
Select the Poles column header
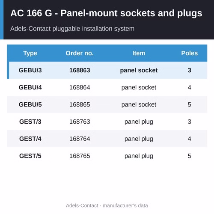click(189, 53)
